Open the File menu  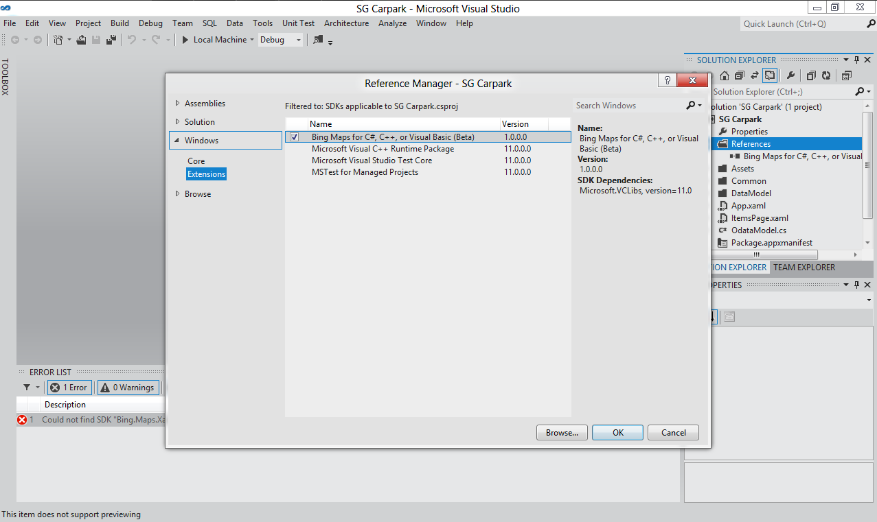click(x=10, y=23)
